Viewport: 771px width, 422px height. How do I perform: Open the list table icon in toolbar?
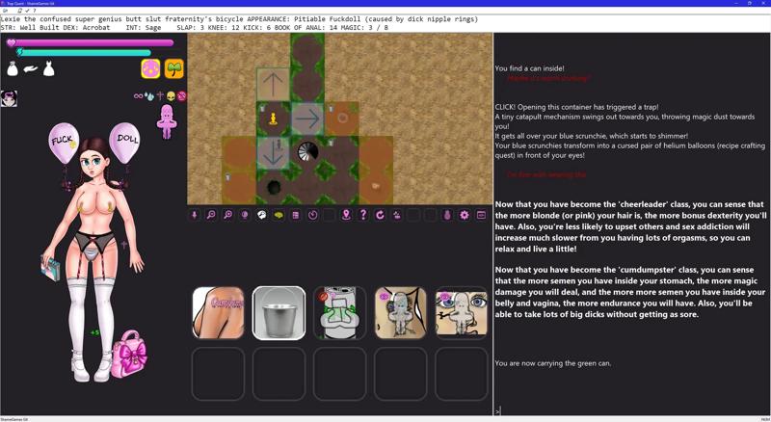(x=296, y=215)
